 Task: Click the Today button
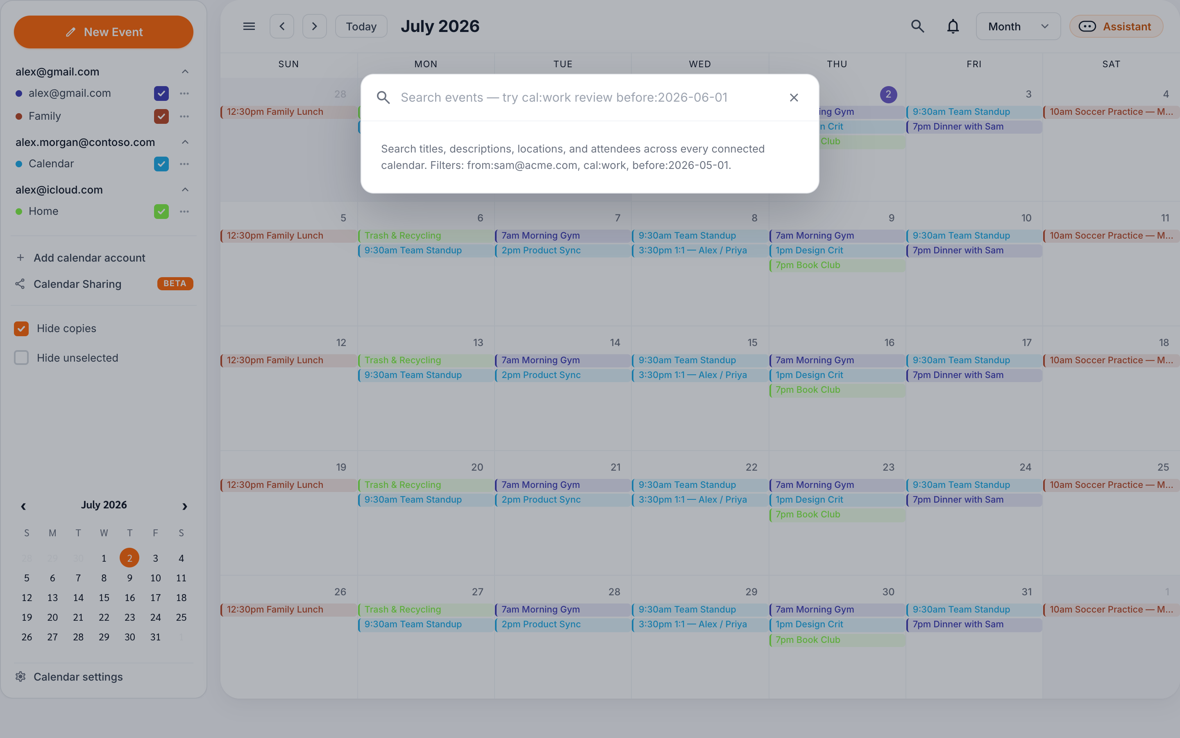pos(361,26)
